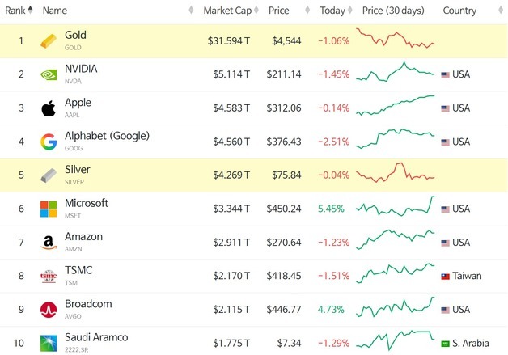Screen dimensions: 508x355
Task: Sort table by Rank column arrows
Action: [x=31, y=10]
